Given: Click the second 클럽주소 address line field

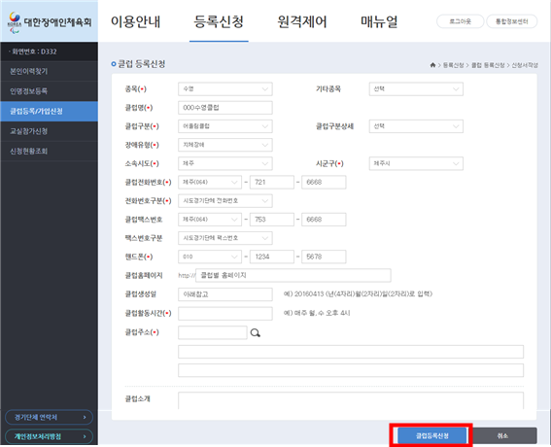Looking at the screenshot, I should (351, 370).
